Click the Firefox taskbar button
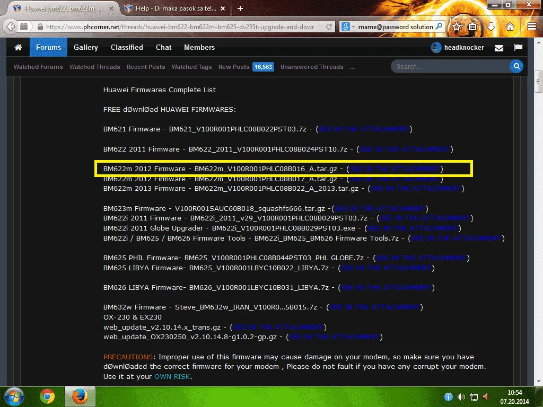This screenshot has height=407, width=543. (x=80, y=396)
